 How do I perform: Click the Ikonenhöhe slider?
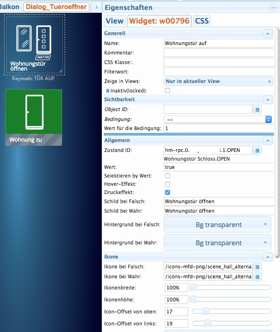point(230,299)
